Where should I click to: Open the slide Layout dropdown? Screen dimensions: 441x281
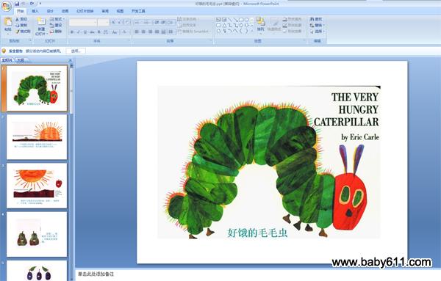[57, 19]
